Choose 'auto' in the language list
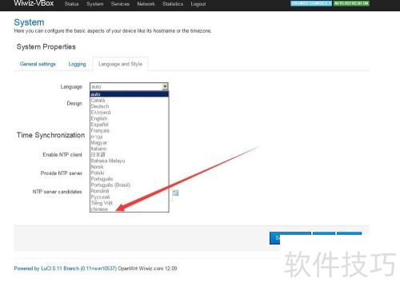This screenshot has width=400, height=294. pyautogui.click(x=130, y=94)
